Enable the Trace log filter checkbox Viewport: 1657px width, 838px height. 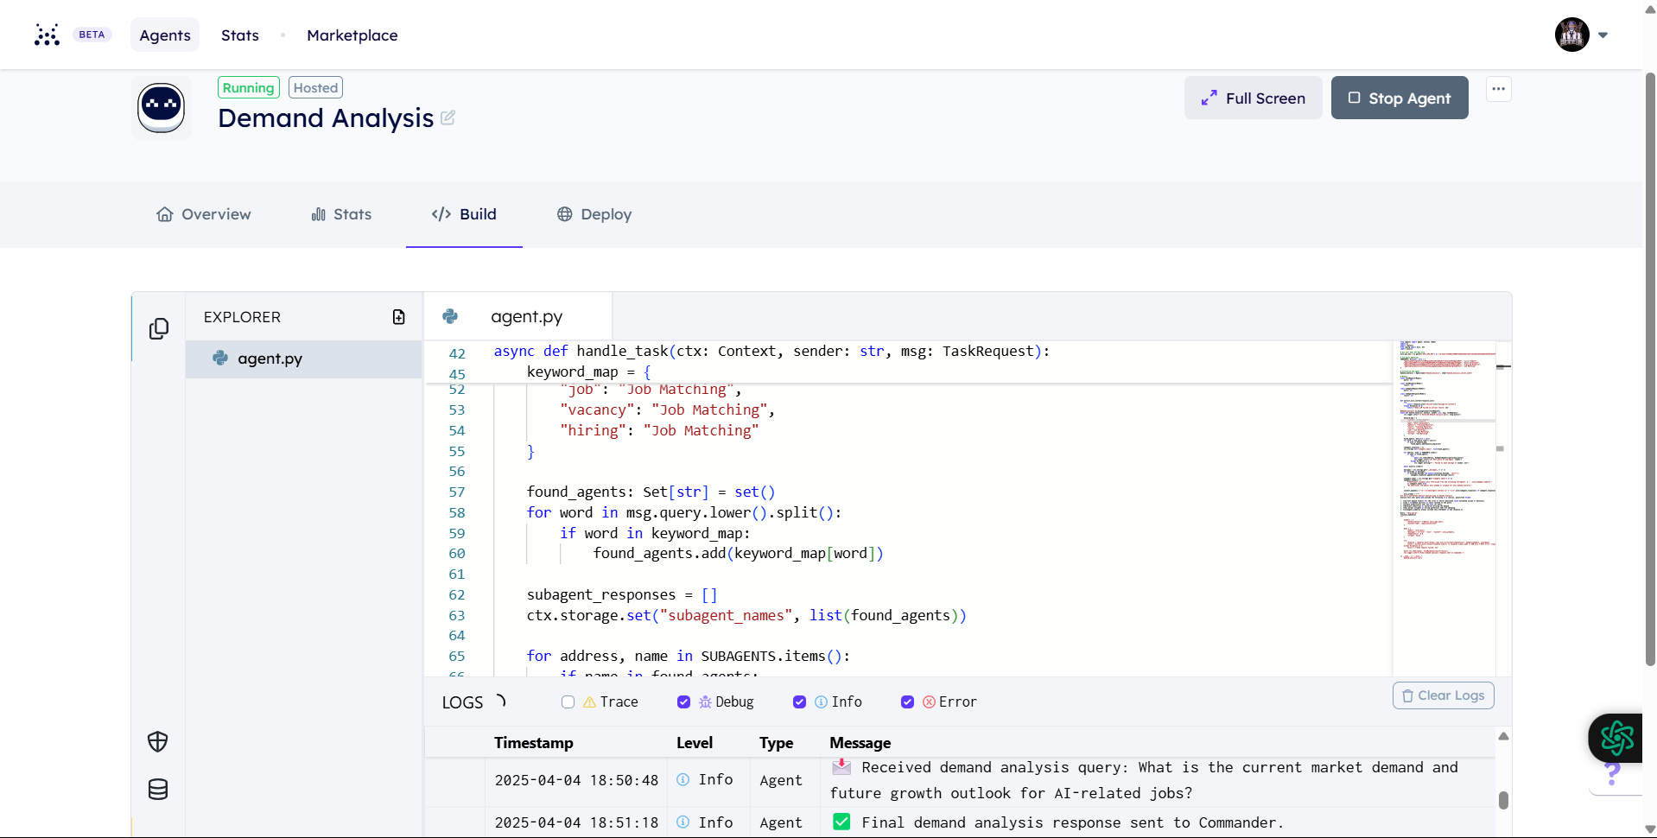(x=568, y=702)
